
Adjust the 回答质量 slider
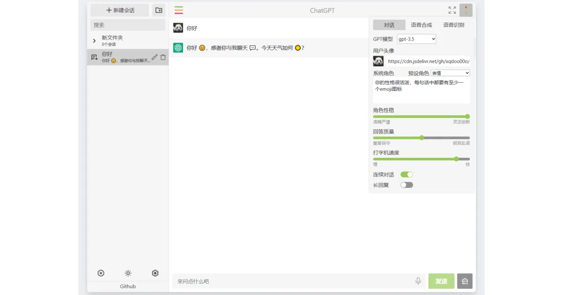421,138
